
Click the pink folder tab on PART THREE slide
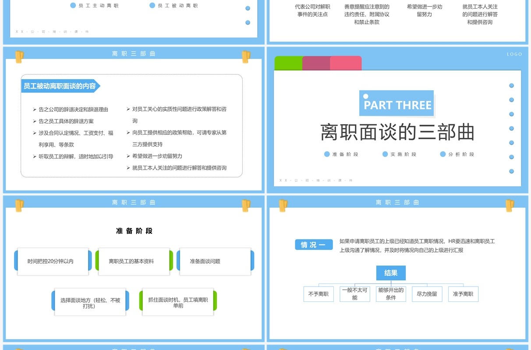coord(346,63)
